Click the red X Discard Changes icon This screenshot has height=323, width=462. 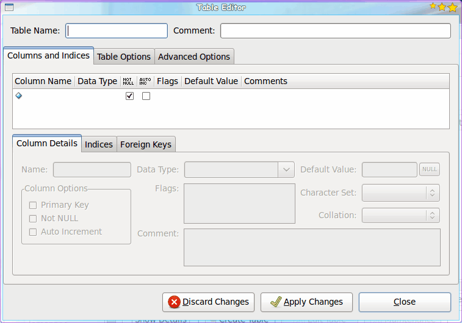tap(175, 302)
